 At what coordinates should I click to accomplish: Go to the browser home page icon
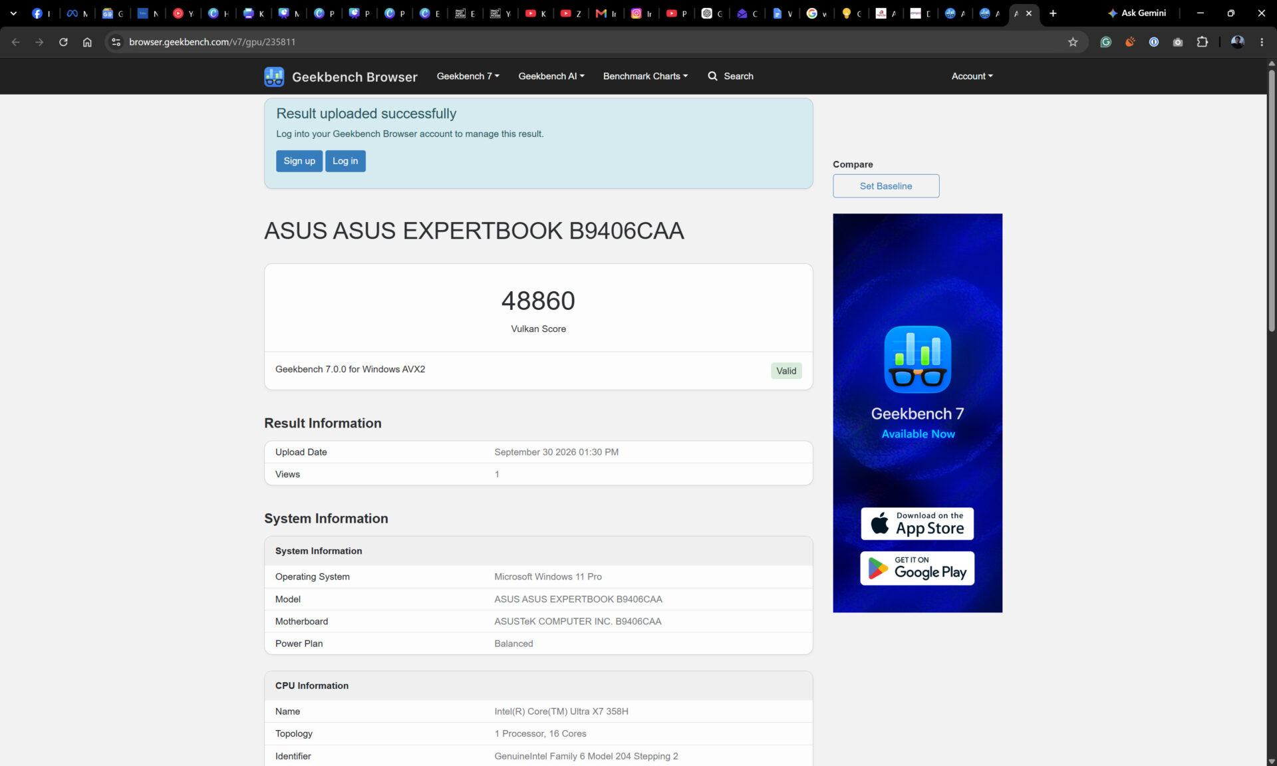(x=87, y=42)
